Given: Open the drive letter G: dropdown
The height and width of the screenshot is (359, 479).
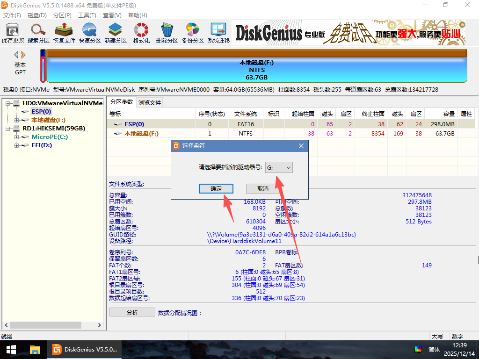Looking at the screenshot, I should pyautogui.click(x=279, y=167).
